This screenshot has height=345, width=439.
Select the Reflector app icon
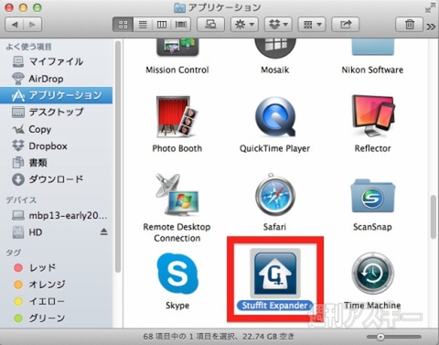(x=373, y=116)
